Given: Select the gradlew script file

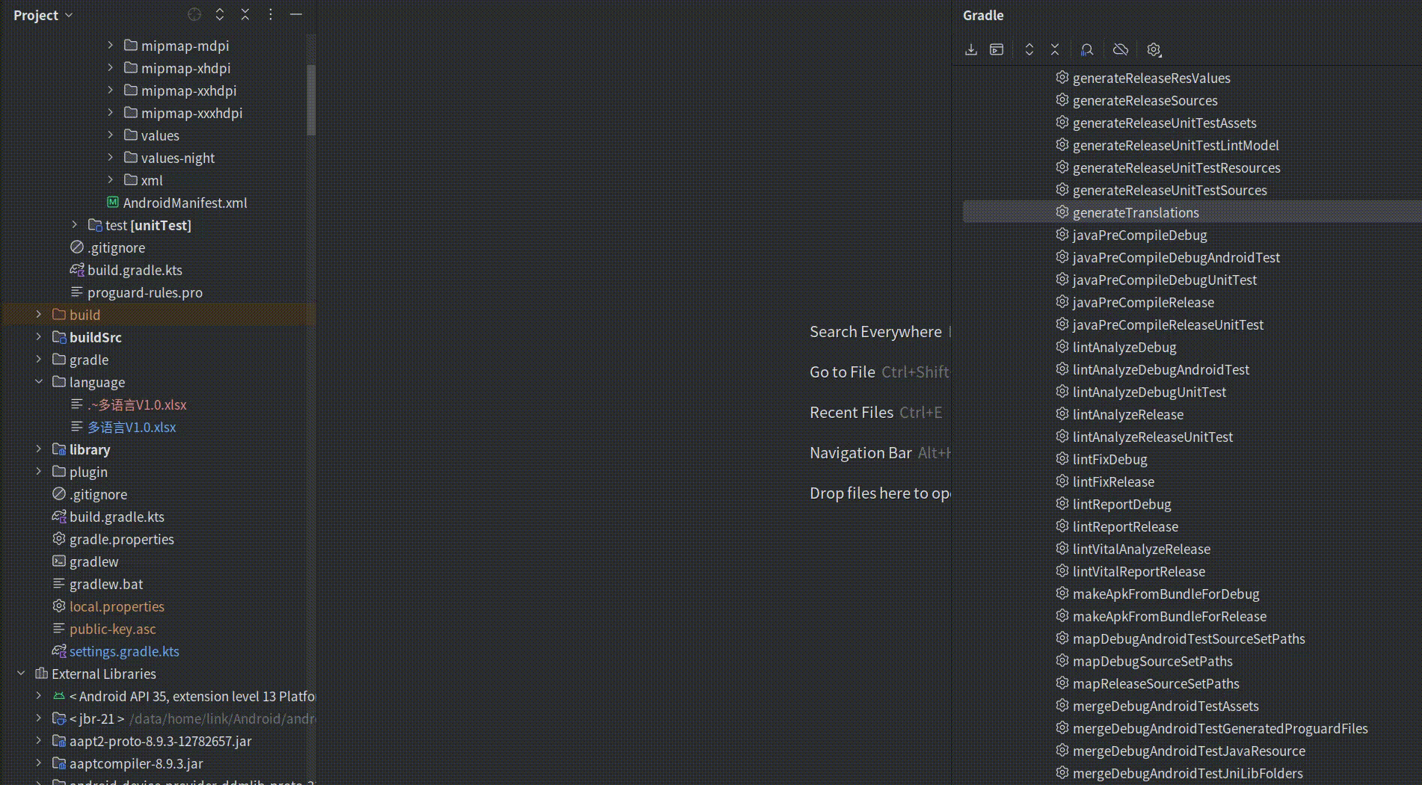Looking at the screenshot, I should [x=94, y=561].
